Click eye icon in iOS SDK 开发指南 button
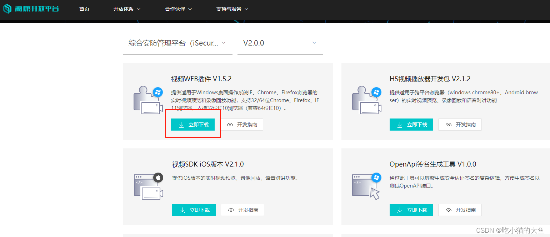The width and height of the screenshot is (550, 237). pos(231,210)
